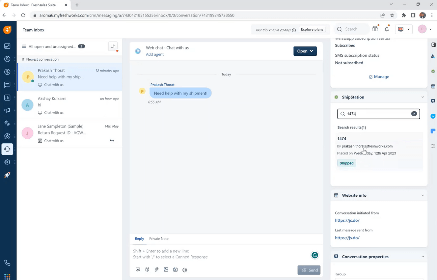Collapse the Conversation properties section
This screenshot has width=437, height=280.
click(x=423, y=257)
